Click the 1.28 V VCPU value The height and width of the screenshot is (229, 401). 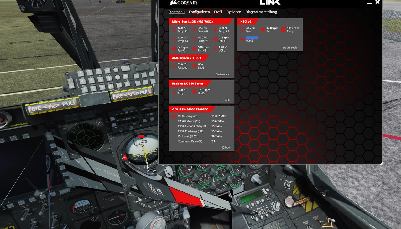(222, 47)
